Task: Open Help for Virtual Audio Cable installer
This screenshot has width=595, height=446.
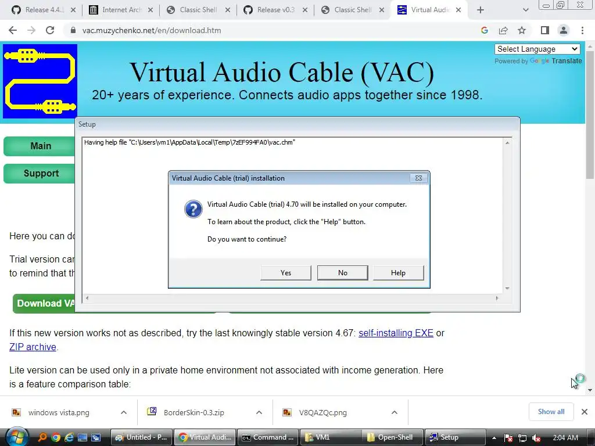Action: click(x=398, y=273)
